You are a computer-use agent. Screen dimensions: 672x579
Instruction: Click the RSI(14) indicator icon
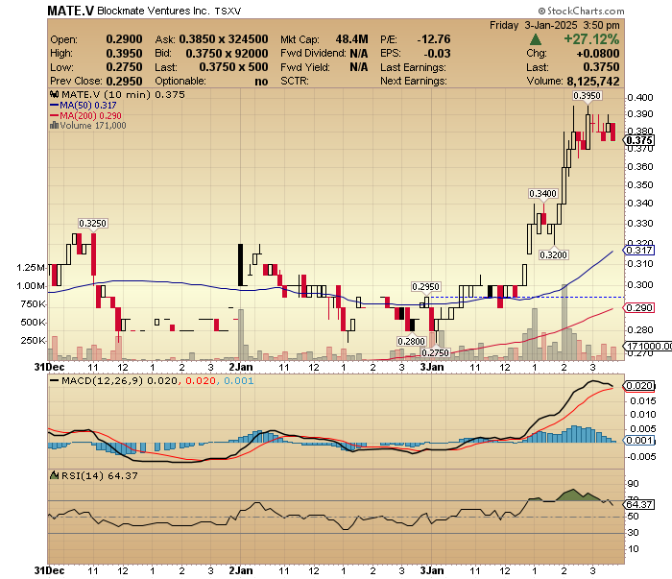point(55,475)
